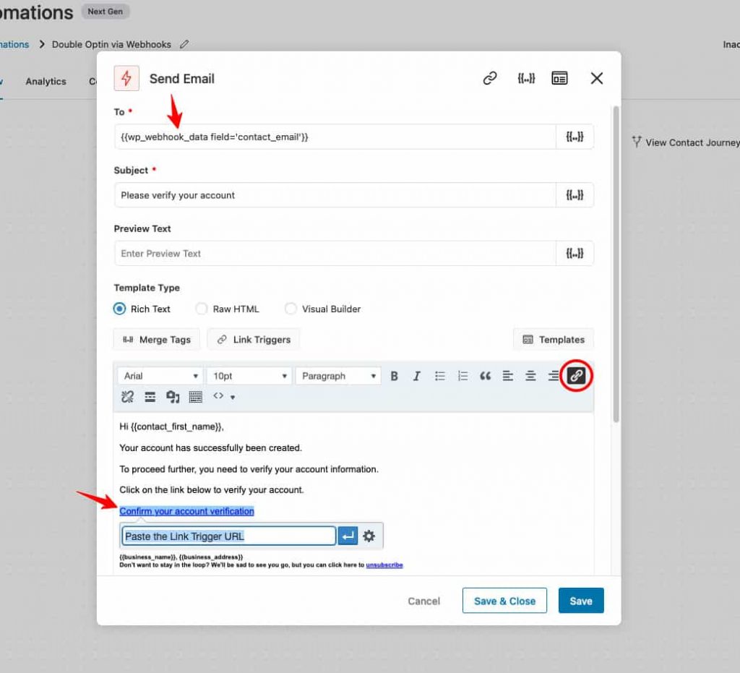
Task: Click the Save button
Action: (x=581, y=601)
